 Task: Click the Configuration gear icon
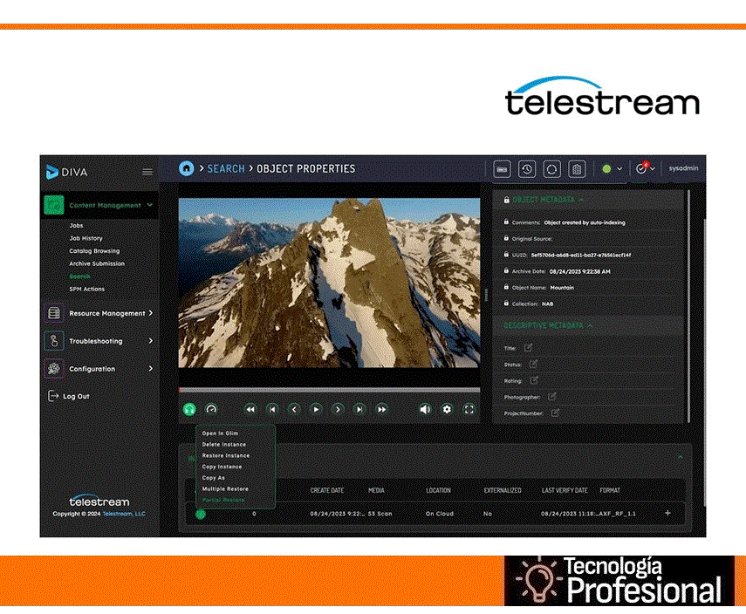tap(54, 369)
